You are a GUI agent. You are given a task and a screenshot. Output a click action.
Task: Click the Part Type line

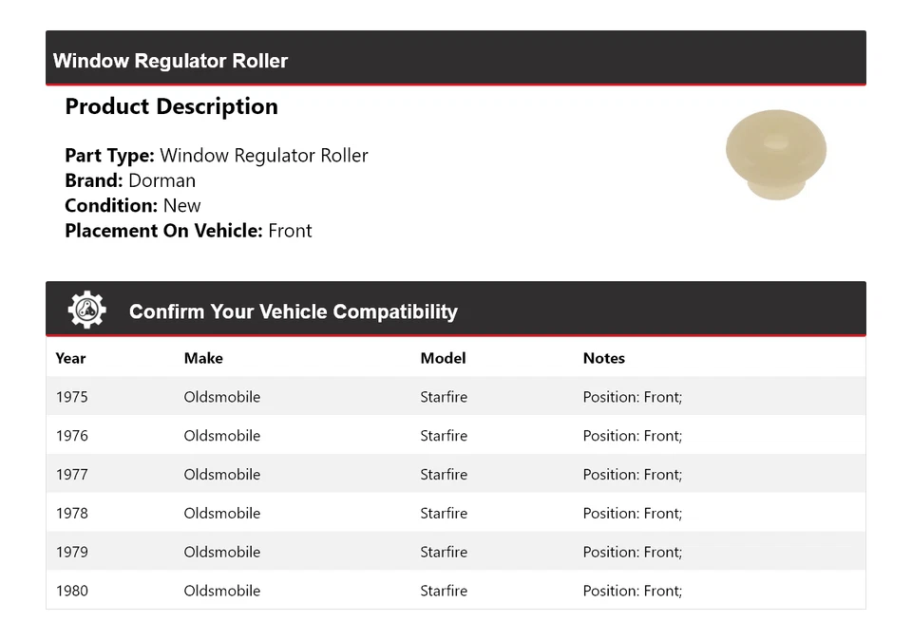216,156
